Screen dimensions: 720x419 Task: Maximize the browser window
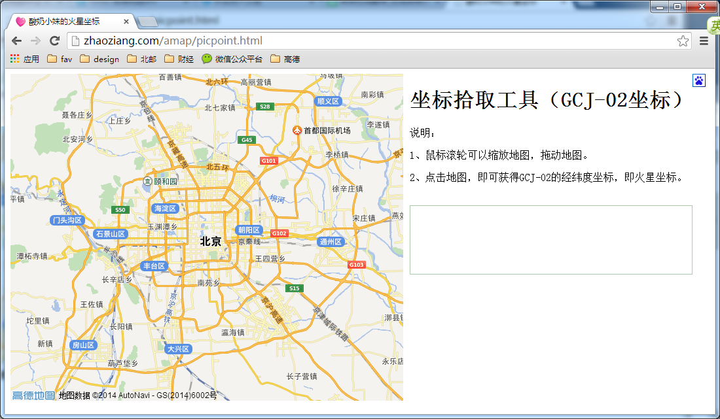tap(677, 7)
